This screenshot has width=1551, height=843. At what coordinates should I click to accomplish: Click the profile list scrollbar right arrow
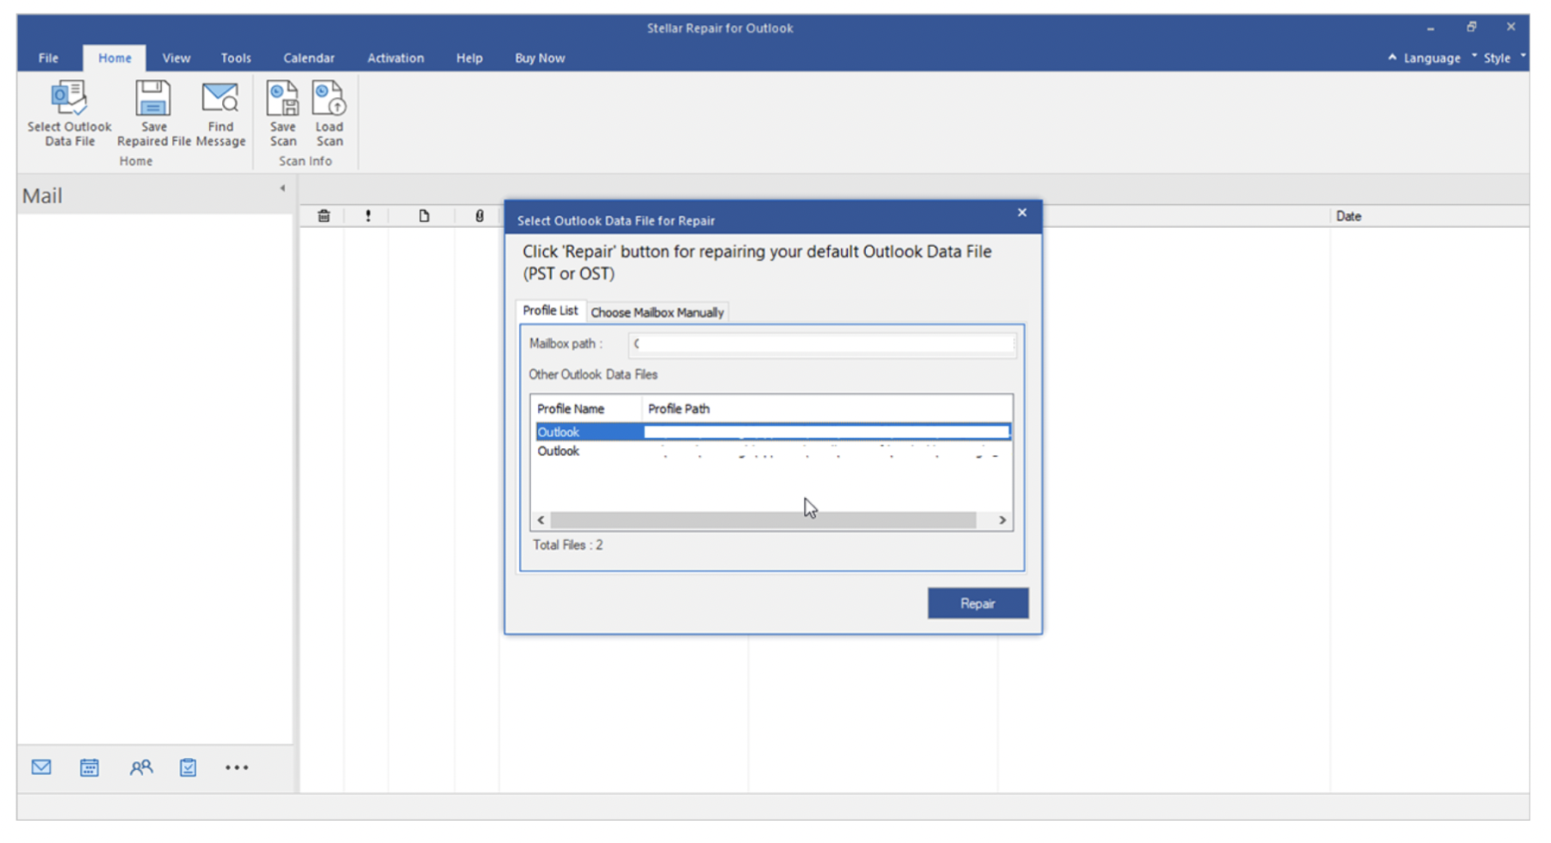tap(1002, 520)
